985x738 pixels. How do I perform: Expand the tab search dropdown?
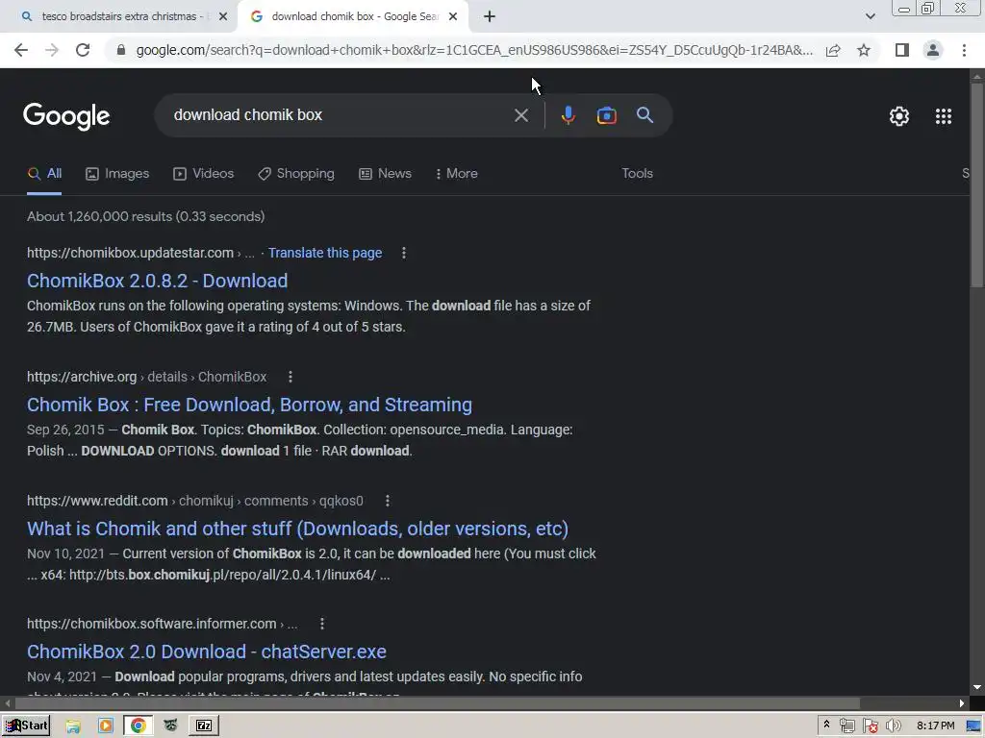pyautogui.click(x=870, y=17)
